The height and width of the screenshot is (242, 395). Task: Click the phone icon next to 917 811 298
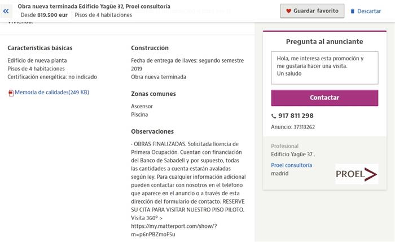tap(274, 116)
